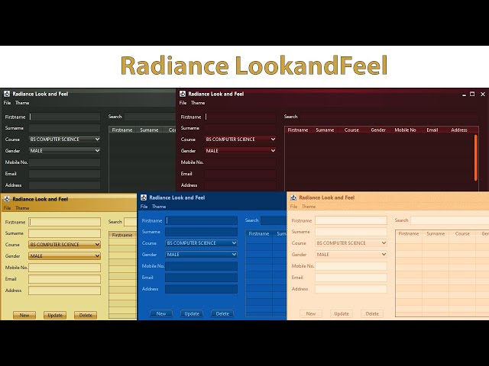
Task: Focus Firstname field in maroon window
Action: (240, 117)
